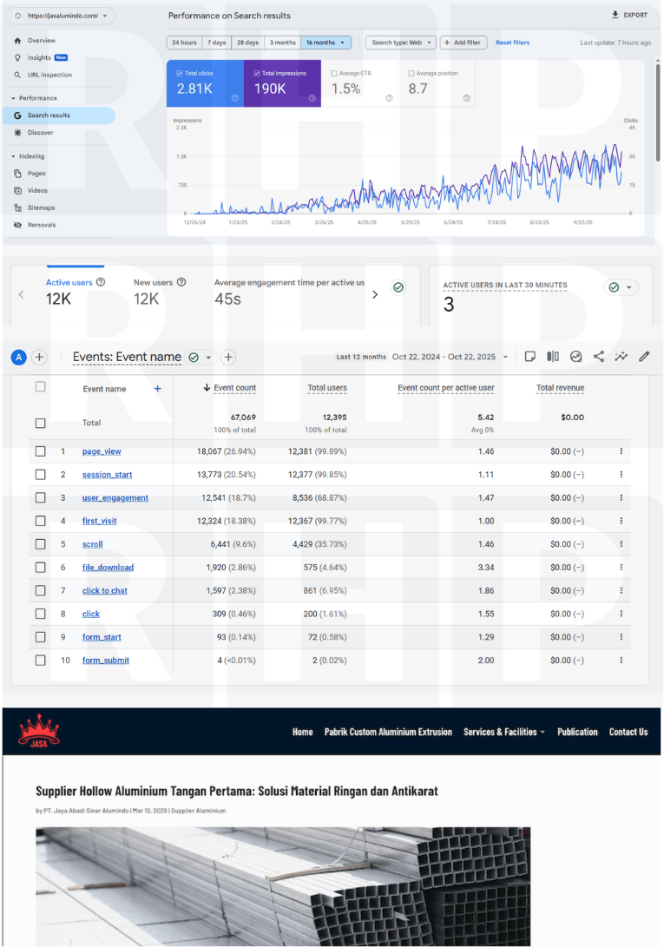Click the share report icon
The image size is (664, 947).
599,357
